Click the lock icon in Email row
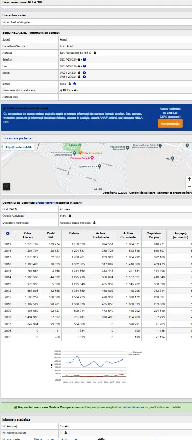This screenshot has width=192, height=440. 70,84
